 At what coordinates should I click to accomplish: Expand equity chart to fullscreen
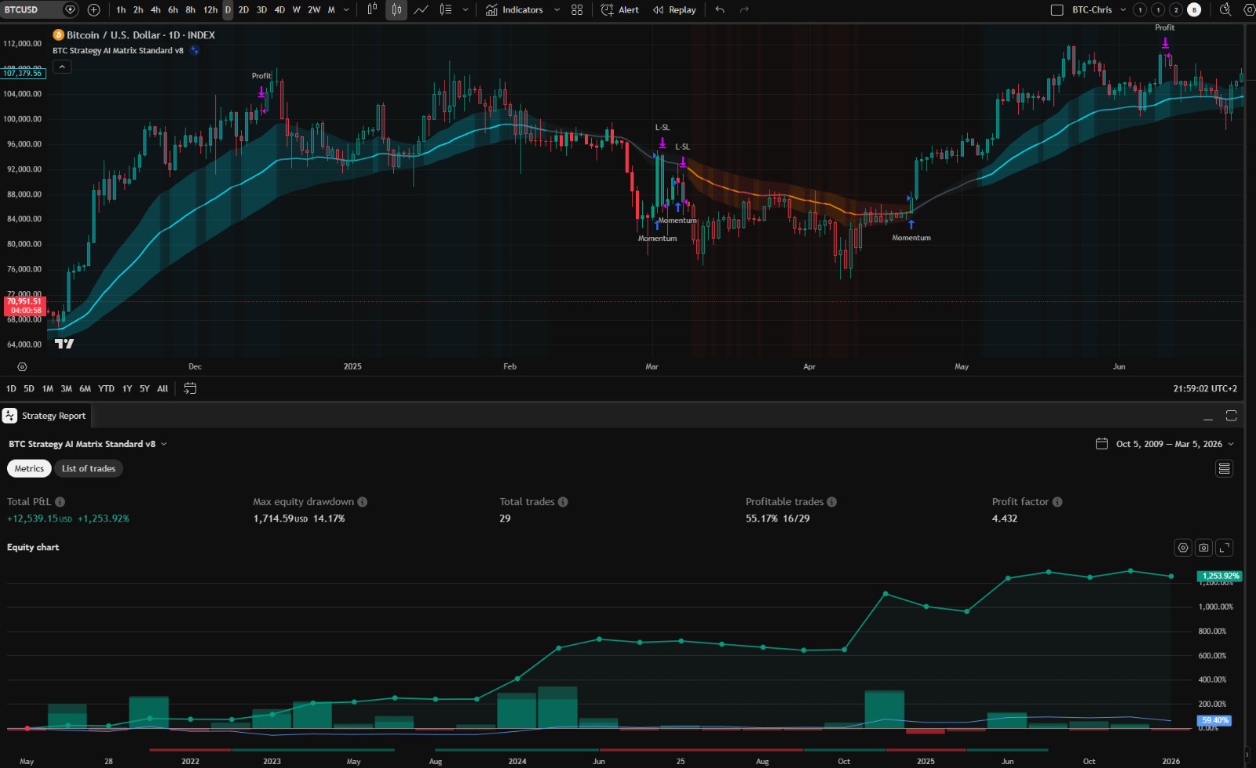pyautogui.click(x=1225, y=548)
